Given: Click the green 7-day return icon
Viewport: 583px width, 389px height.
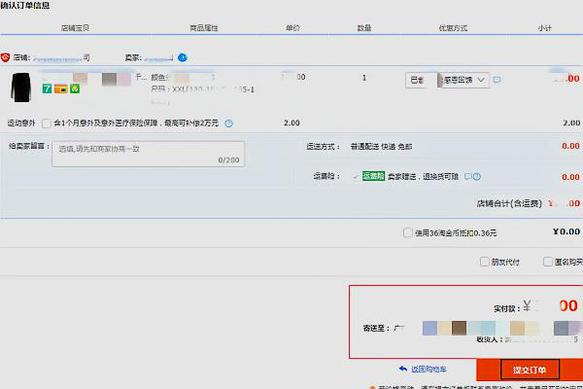Looking at the screenshot, I should pos(47,88).
